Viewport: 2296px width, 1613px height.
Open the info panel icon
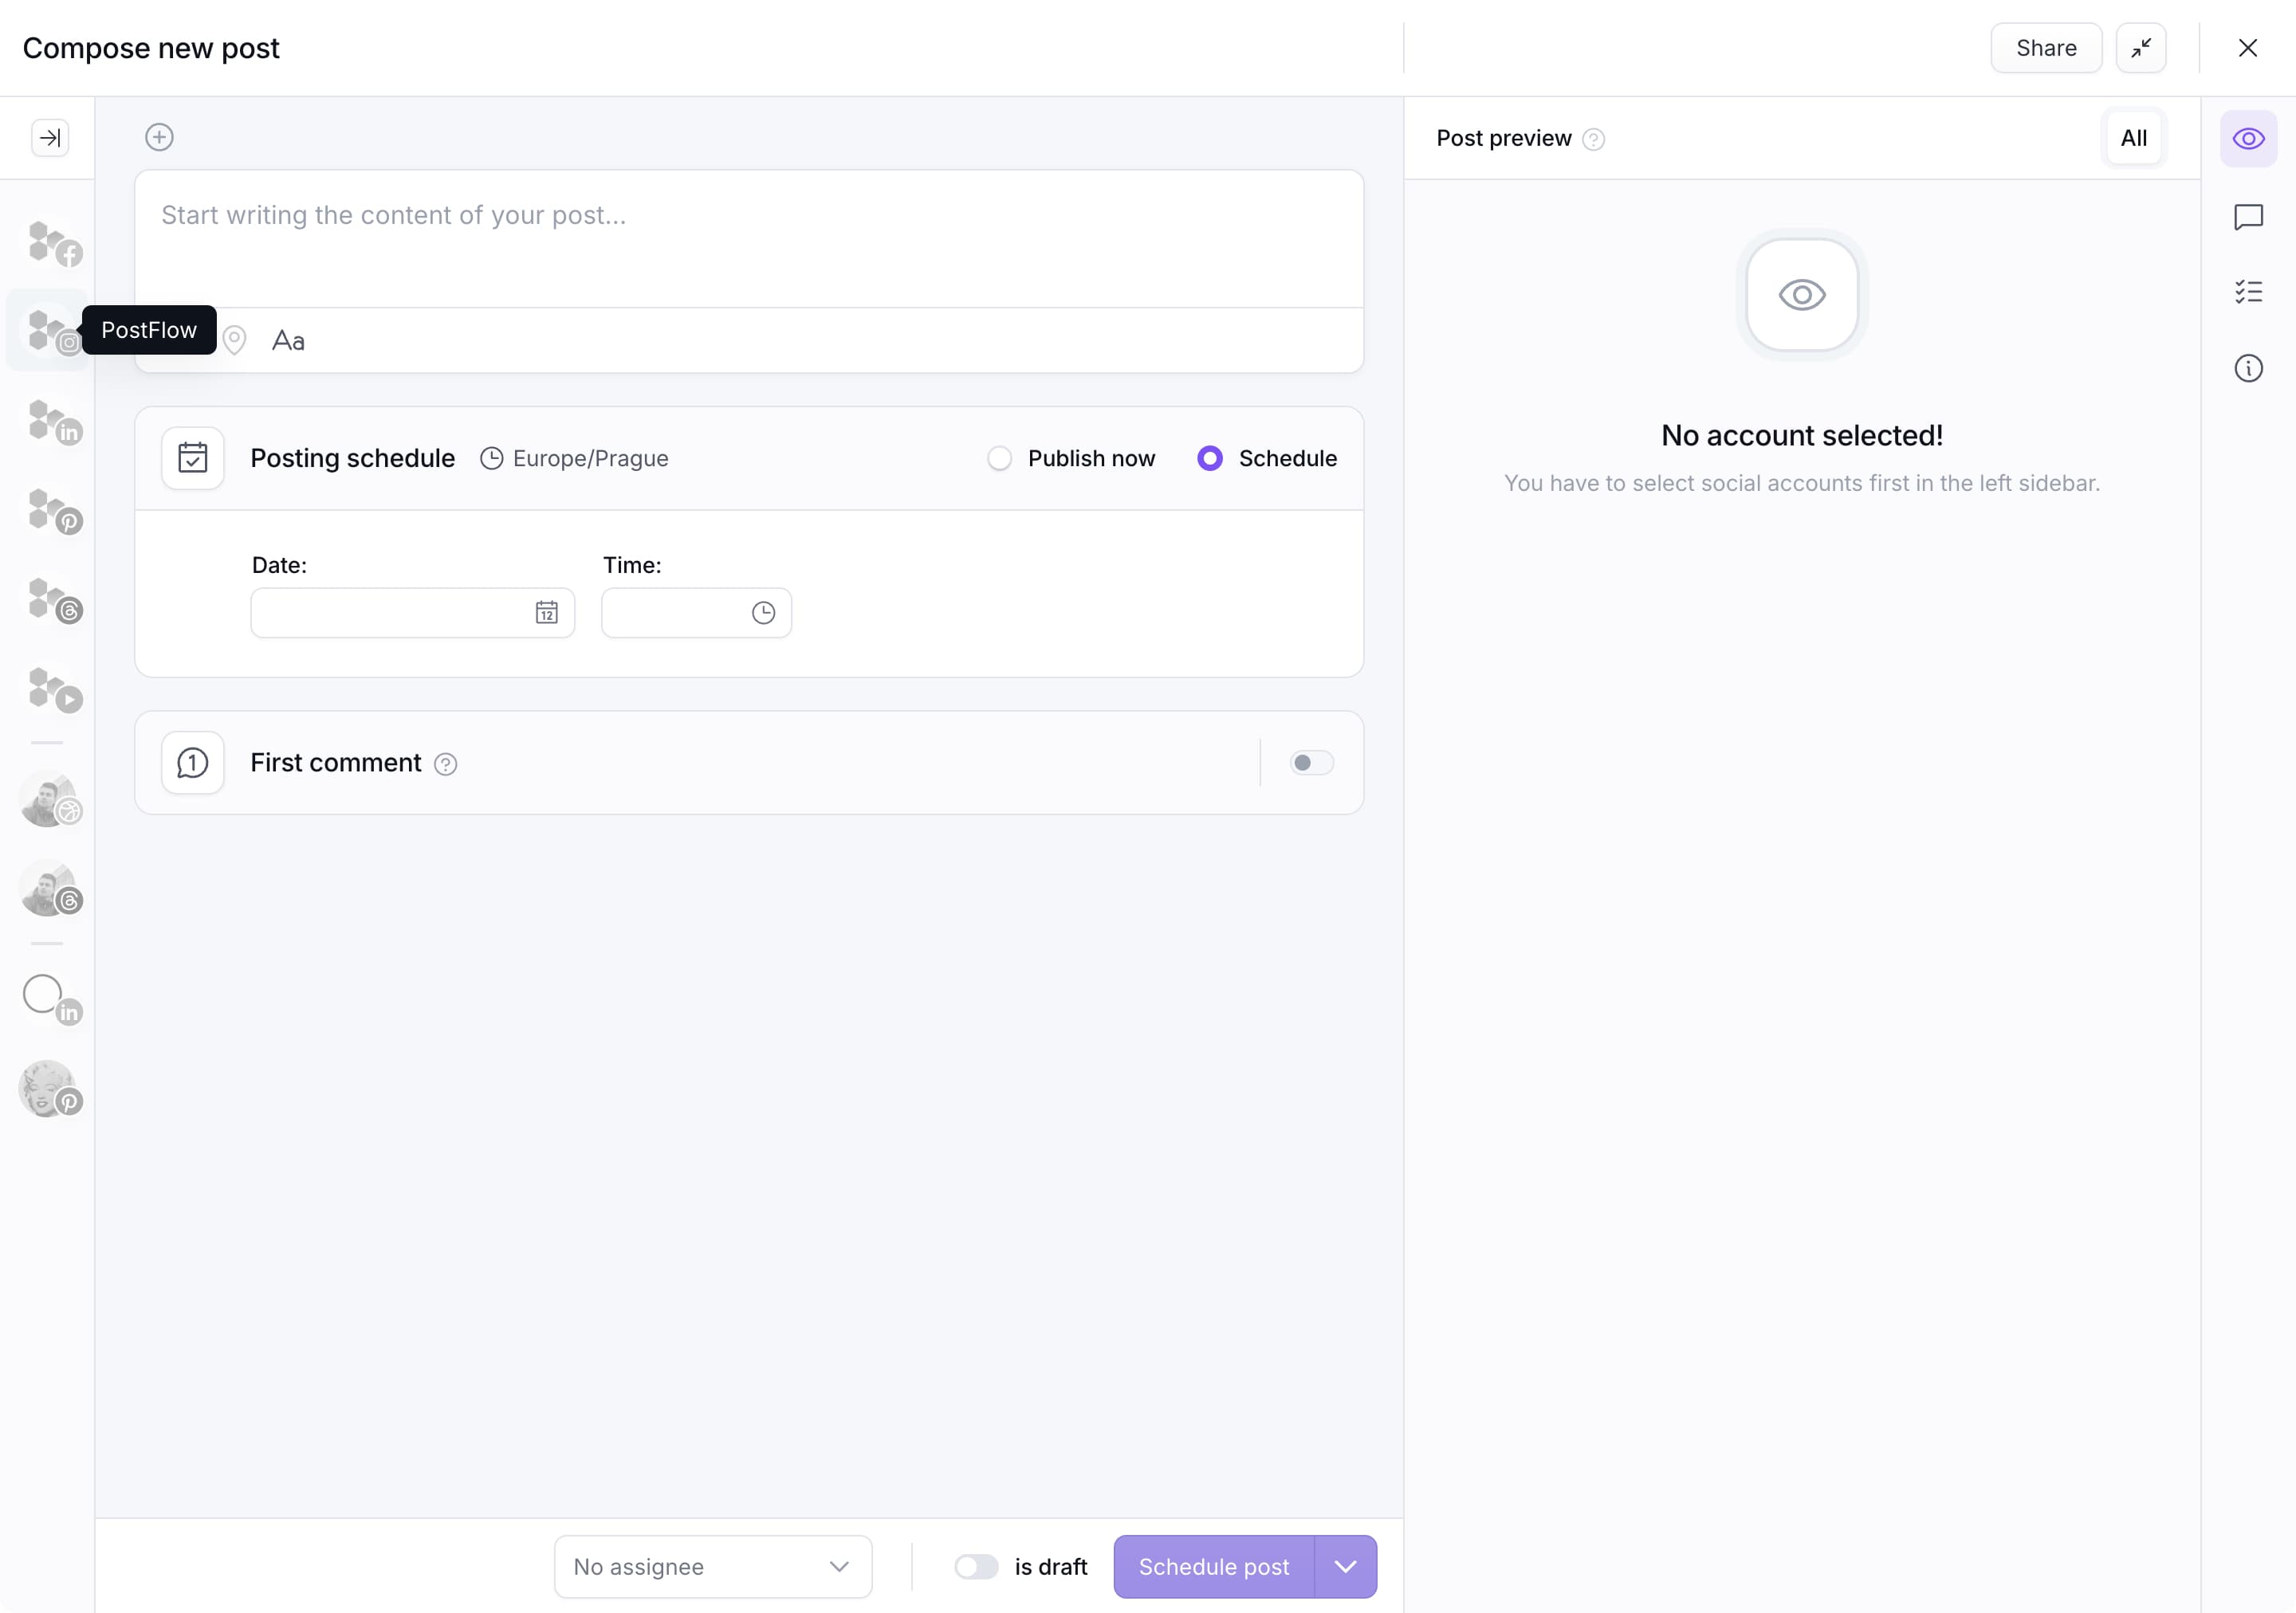coord(2247,367)
